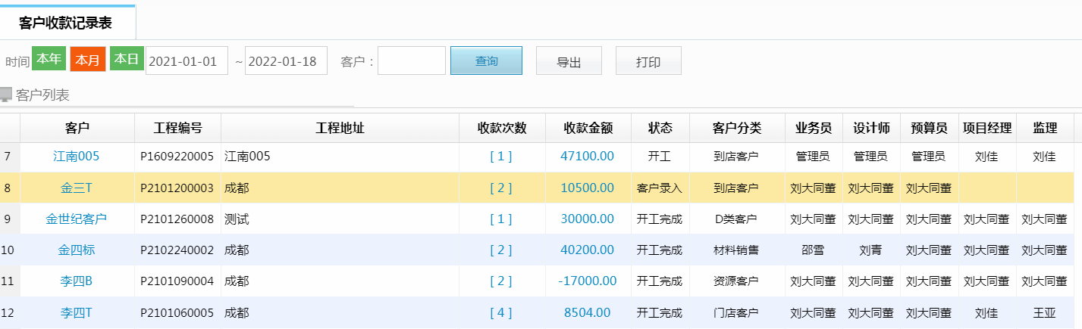Select row number 10 for 金四标
Viewport: 1082px width, 329px height.
9,250
